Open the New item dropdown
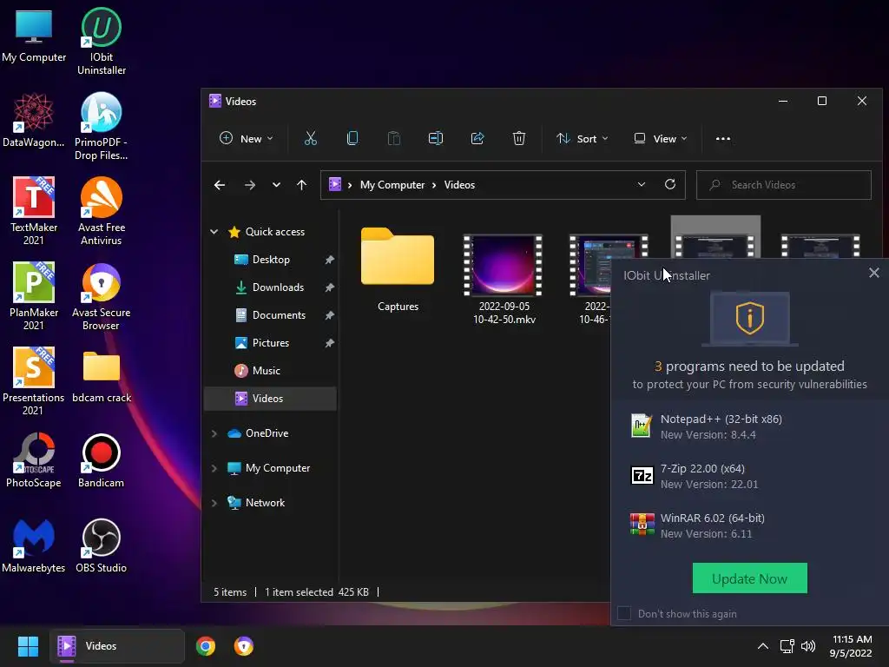This screenshot has width=889, height=667. click(x=246, y=138)
